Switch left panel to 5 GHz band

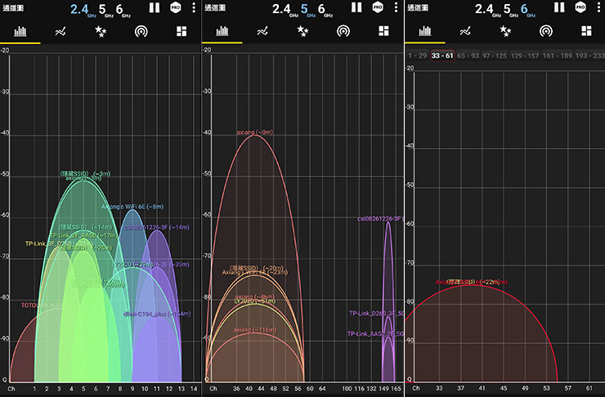point(103,9)
